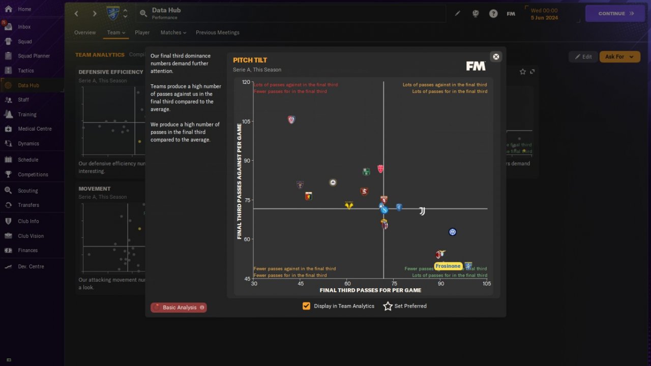
Task: Open the FM menu icon in top bar
Action: tap(511, 14)
